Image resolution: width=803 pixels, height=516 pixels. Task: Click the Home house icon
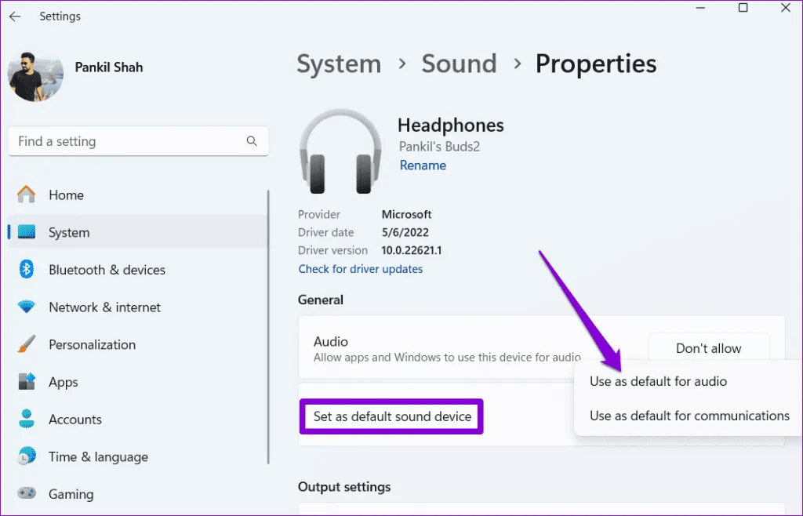pyautogui.click(x=27, y=195)
